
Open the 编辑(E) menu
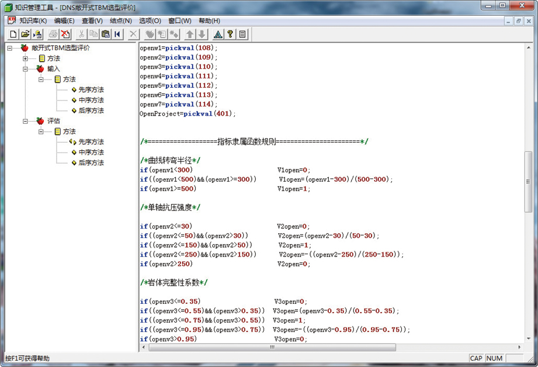64,21
